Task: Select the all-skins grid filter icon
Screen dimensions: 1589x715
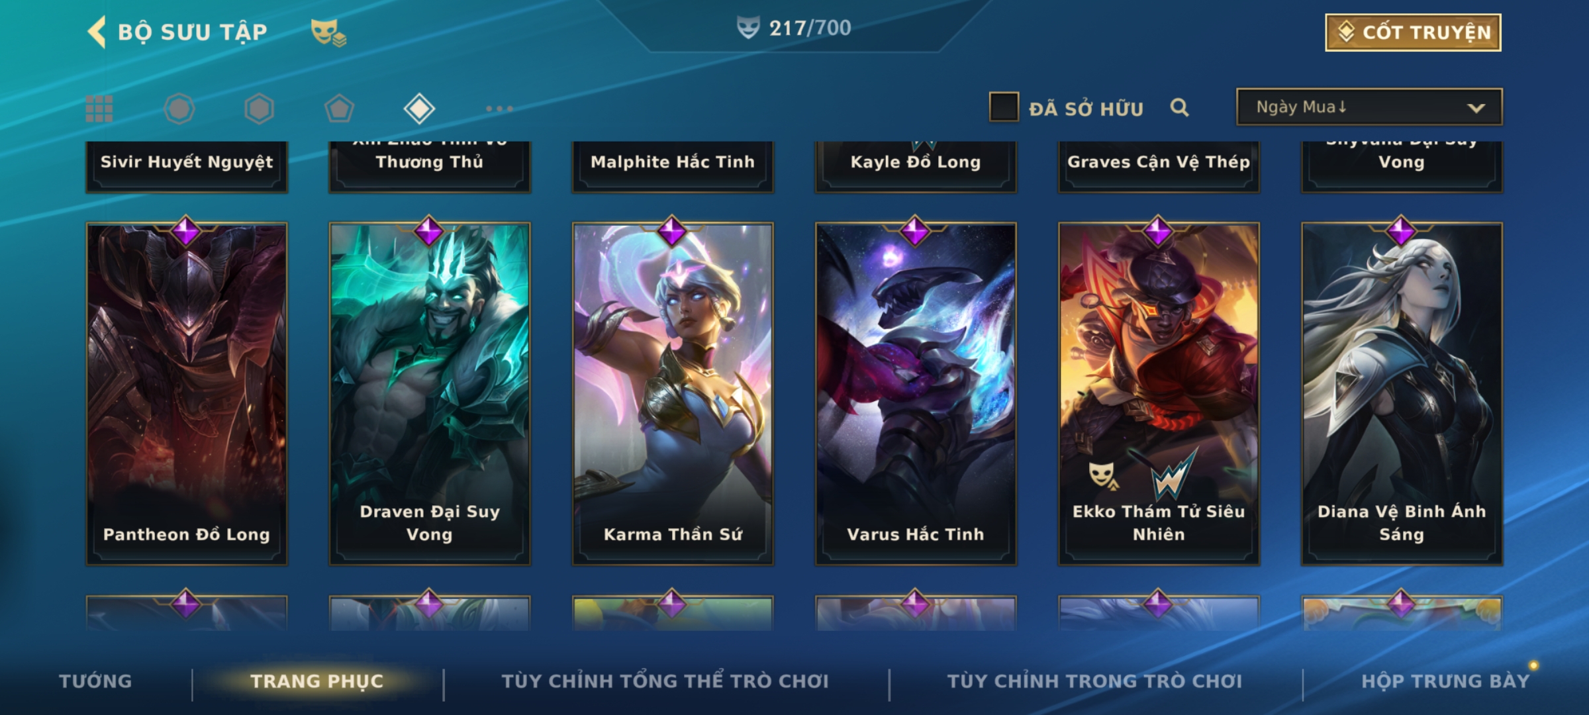Action: [x=99, y=109]
